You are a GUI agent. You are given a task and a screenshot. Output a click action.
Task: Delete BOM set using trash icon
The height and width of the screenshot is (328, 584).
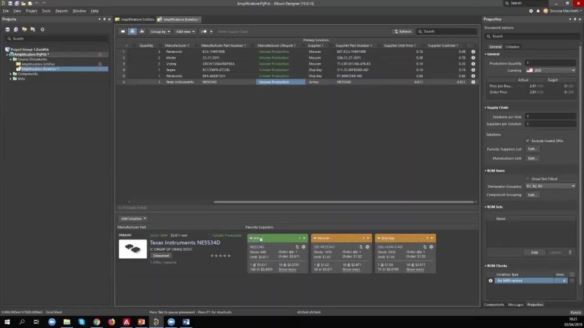570,253
